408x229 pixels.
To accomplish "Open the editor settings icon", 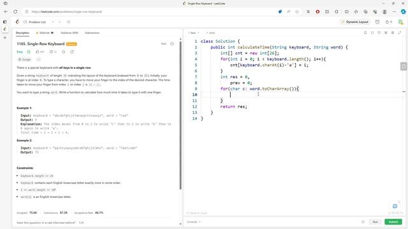I will click(x=393, y=32).
